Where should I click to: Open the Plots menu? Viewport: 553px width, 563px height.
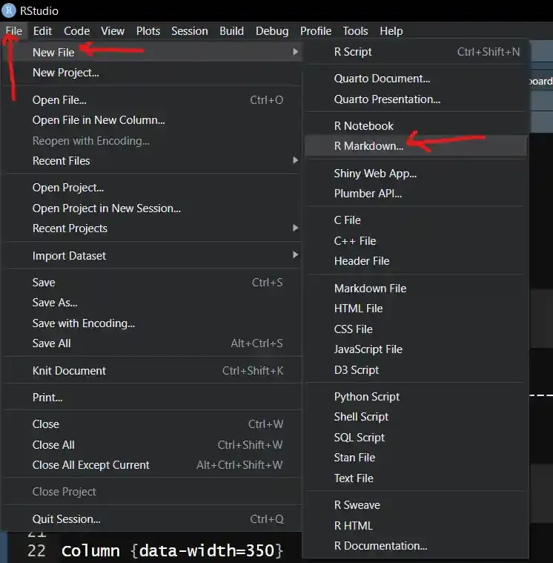[148, 31]
